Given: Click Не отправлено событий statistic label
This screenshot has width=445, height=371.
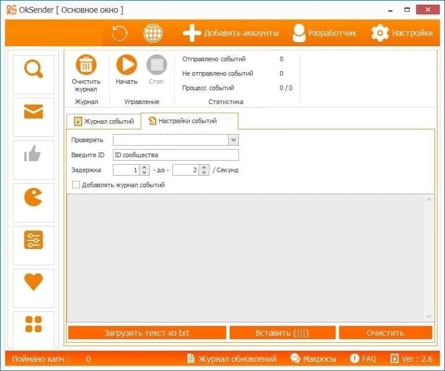Looking at the screenshot, I should [x=218, y=73].
